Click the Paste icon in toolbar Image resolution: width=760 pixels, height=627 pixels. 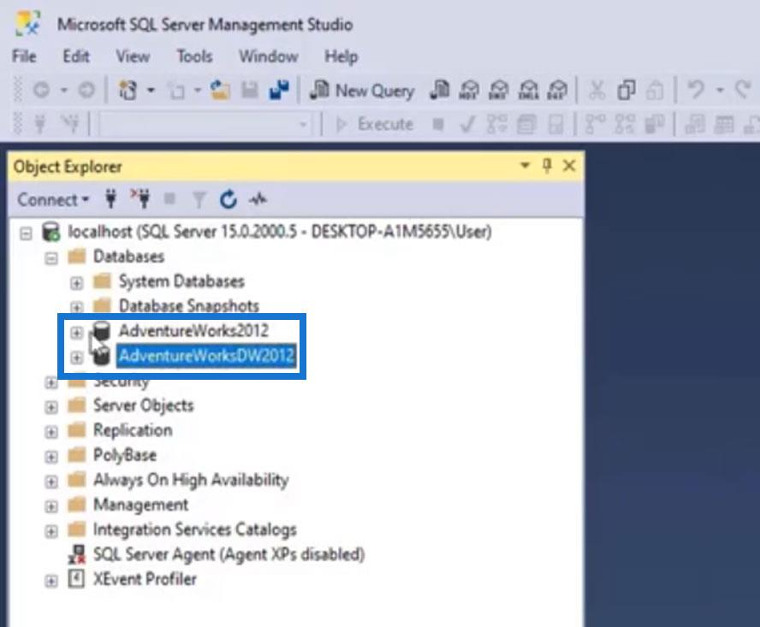tap(655, 91)
